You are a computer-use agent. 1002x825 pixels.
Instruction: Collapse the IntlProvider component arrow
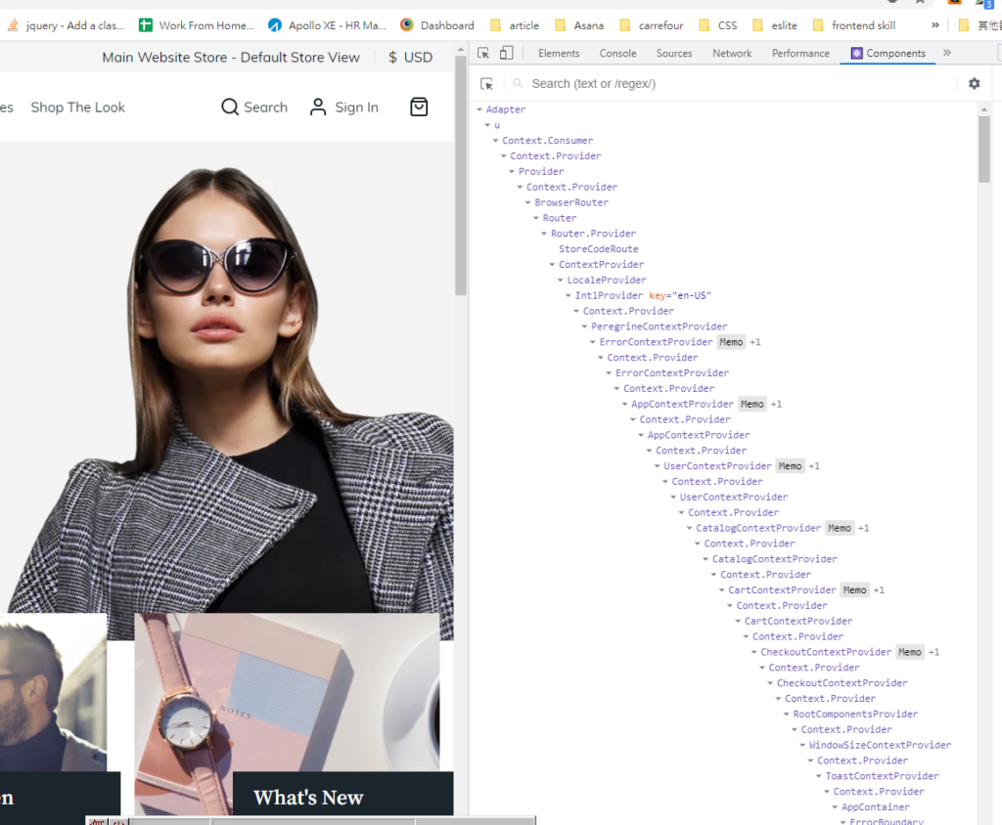point(569,296)
